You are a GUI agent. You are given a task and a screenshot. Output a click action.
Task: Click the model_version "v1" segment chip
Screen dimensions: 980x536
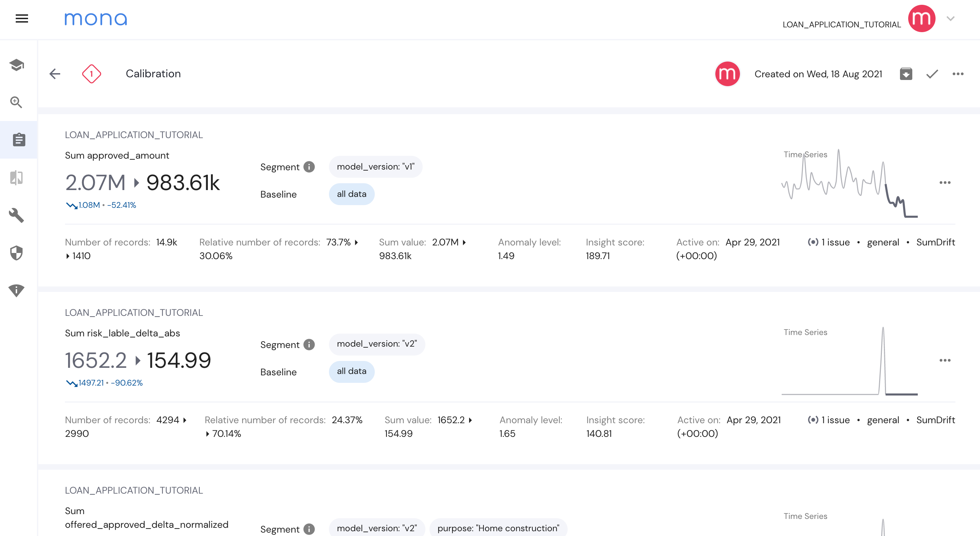(x=375, y=166)
